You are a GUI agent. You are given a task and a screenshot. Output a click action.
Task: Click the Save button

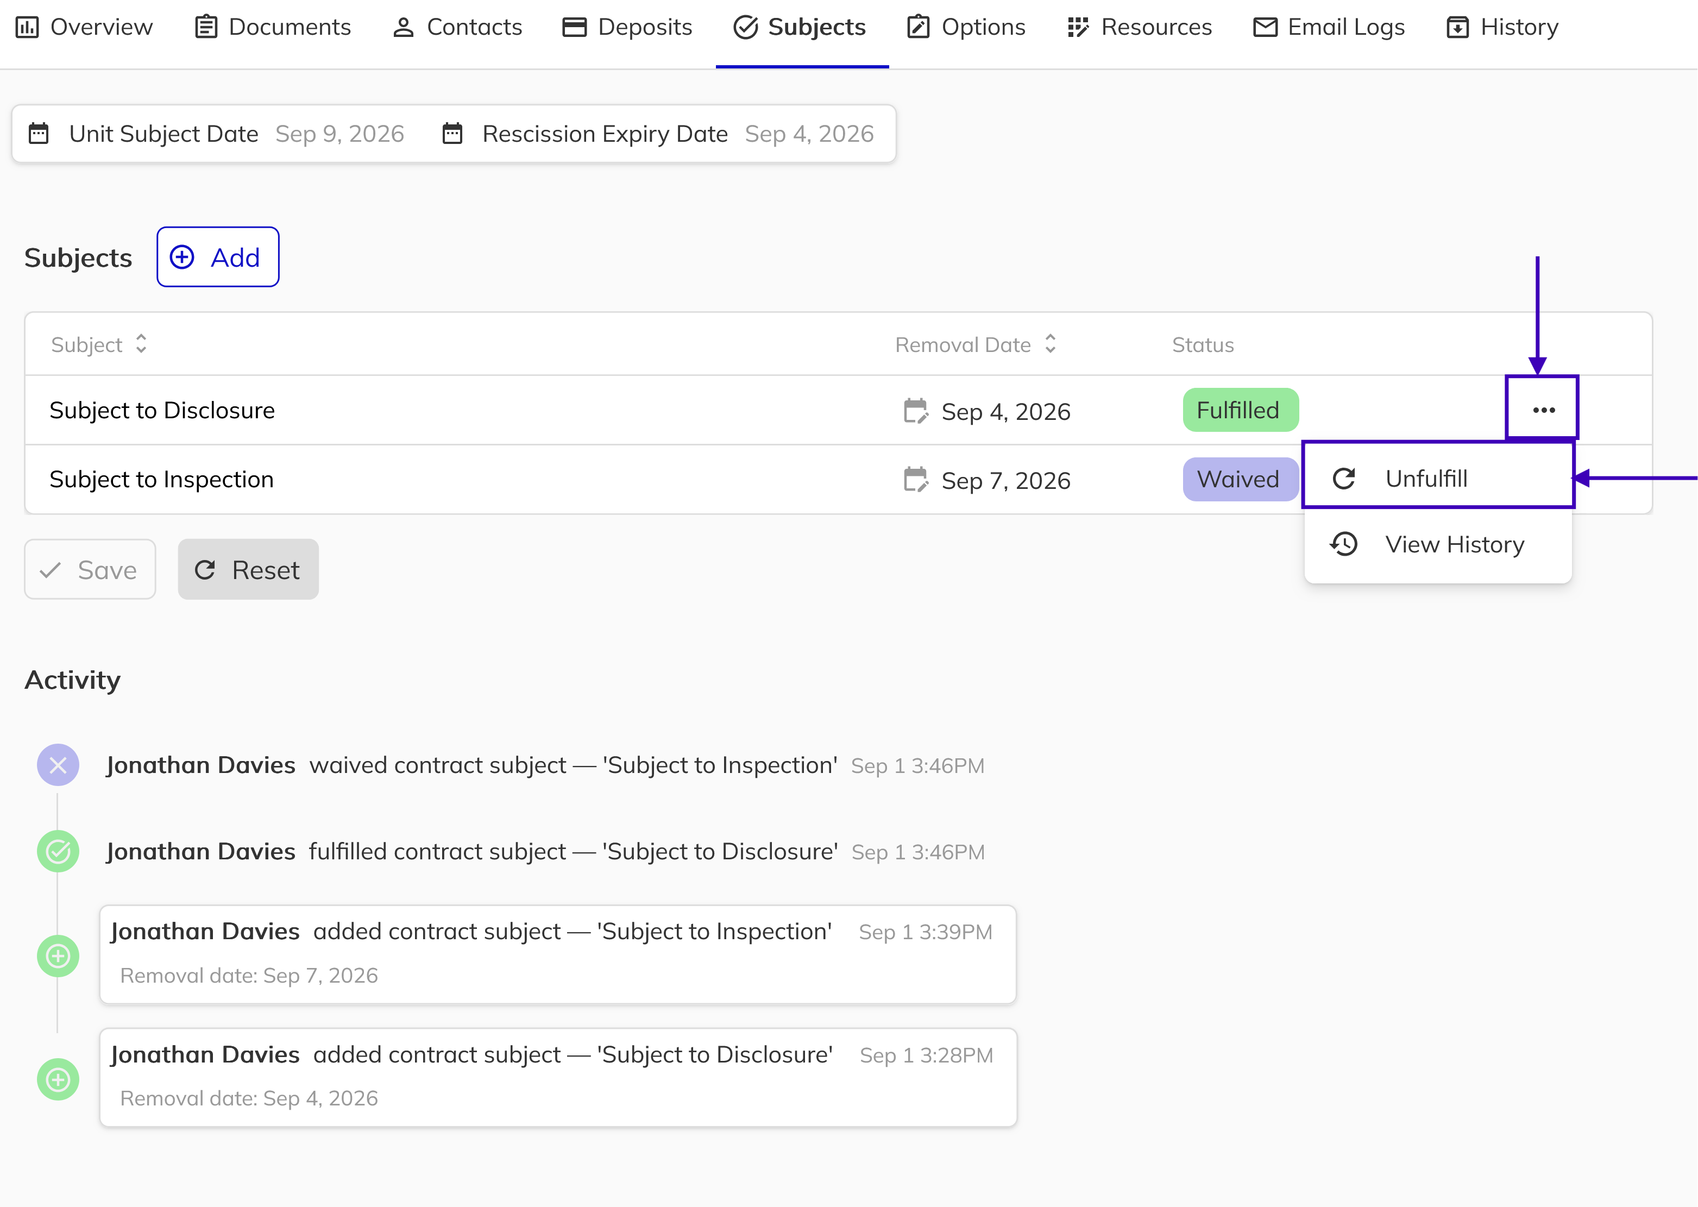[x=90, y=570]
